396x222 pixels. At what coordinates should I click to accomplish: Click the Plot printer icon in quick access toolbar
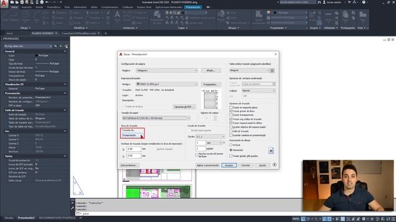click(x=41, y=2)
